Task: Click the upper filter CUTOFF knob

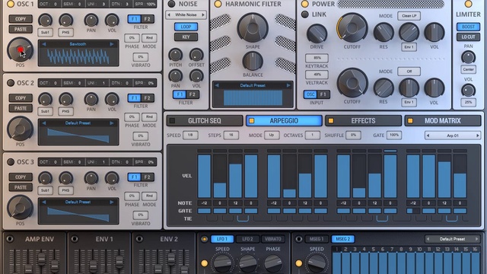Action: coord(352,27)
